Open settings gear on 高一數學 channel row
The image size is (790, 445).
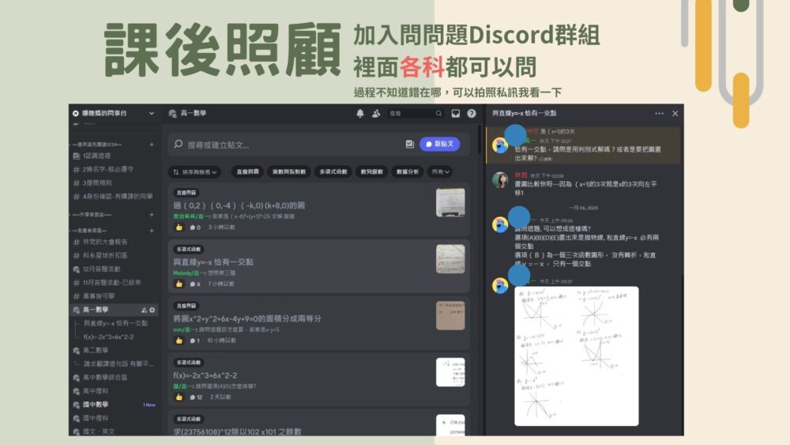(152, 310)
